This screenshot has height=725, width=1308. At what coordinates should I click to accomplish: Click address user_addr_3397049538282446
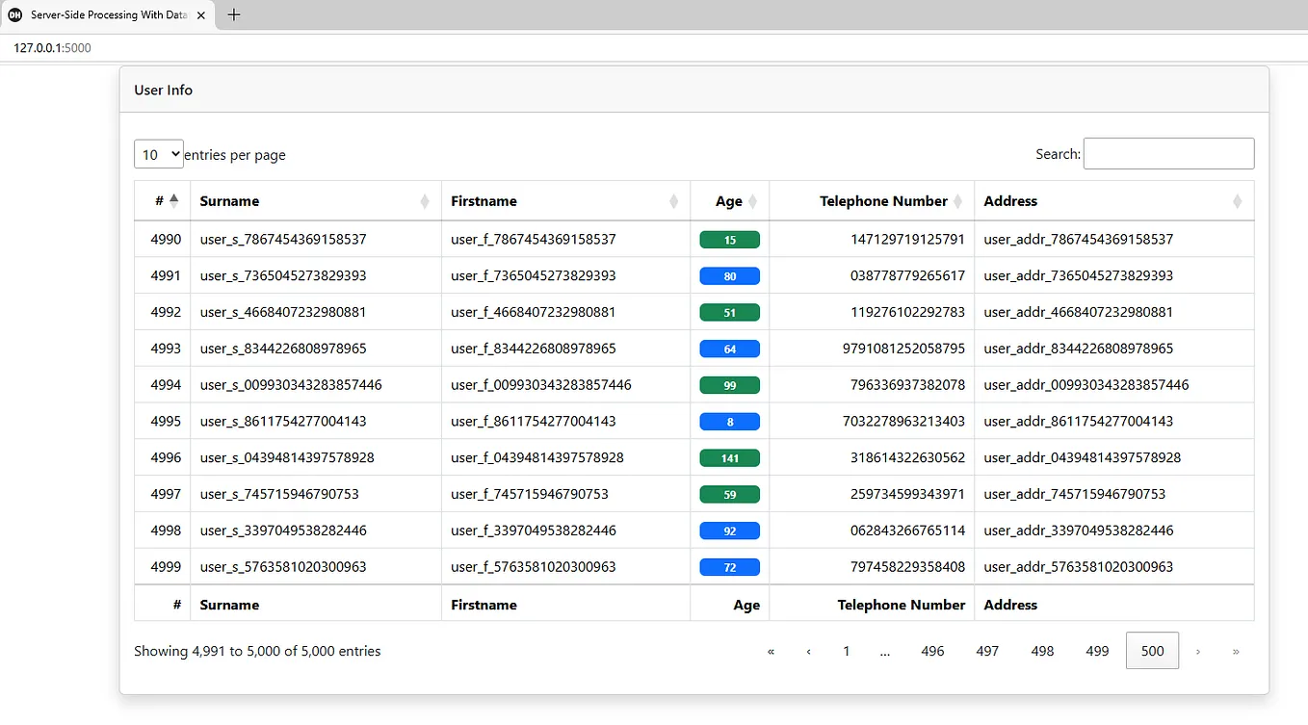click(1079, 531)
